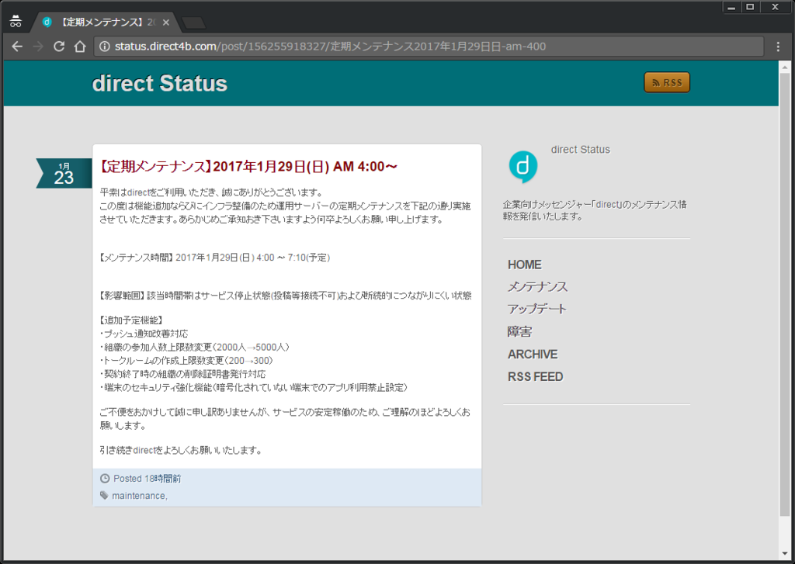This screenshot has width=795, height=564.
Task: Close the 定期メンテナンス browser tab
Action: (166, 22)
